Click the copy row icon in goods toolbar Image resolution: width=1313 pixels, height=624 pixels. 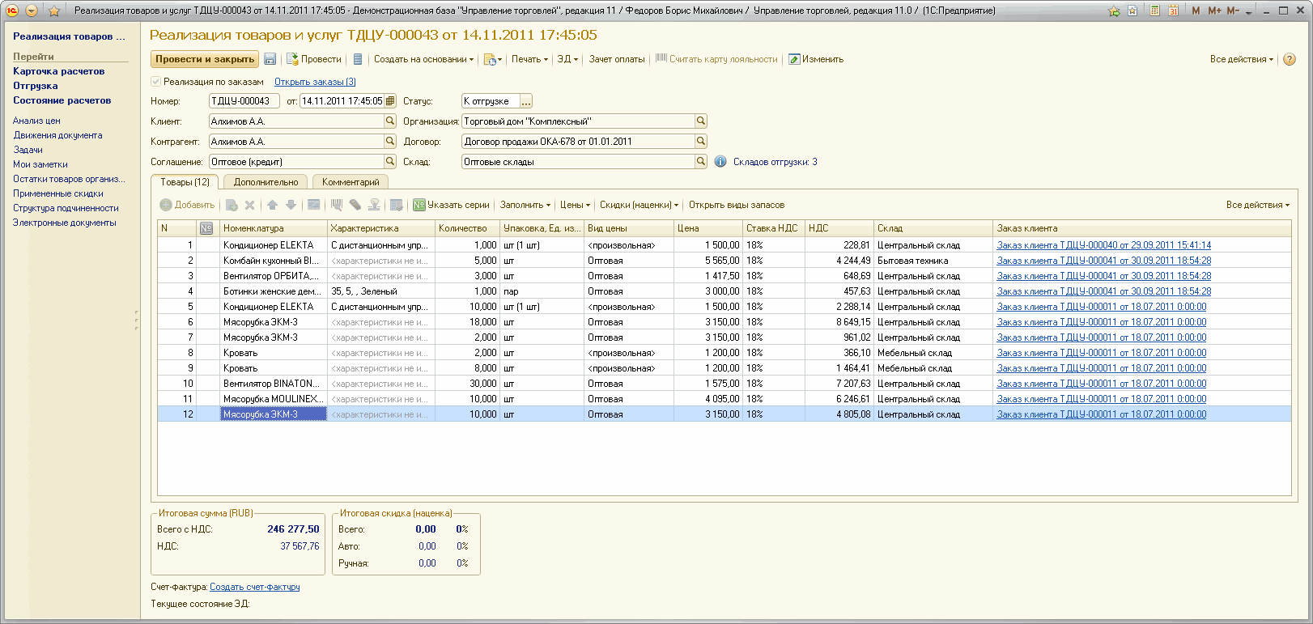(232, 205)
